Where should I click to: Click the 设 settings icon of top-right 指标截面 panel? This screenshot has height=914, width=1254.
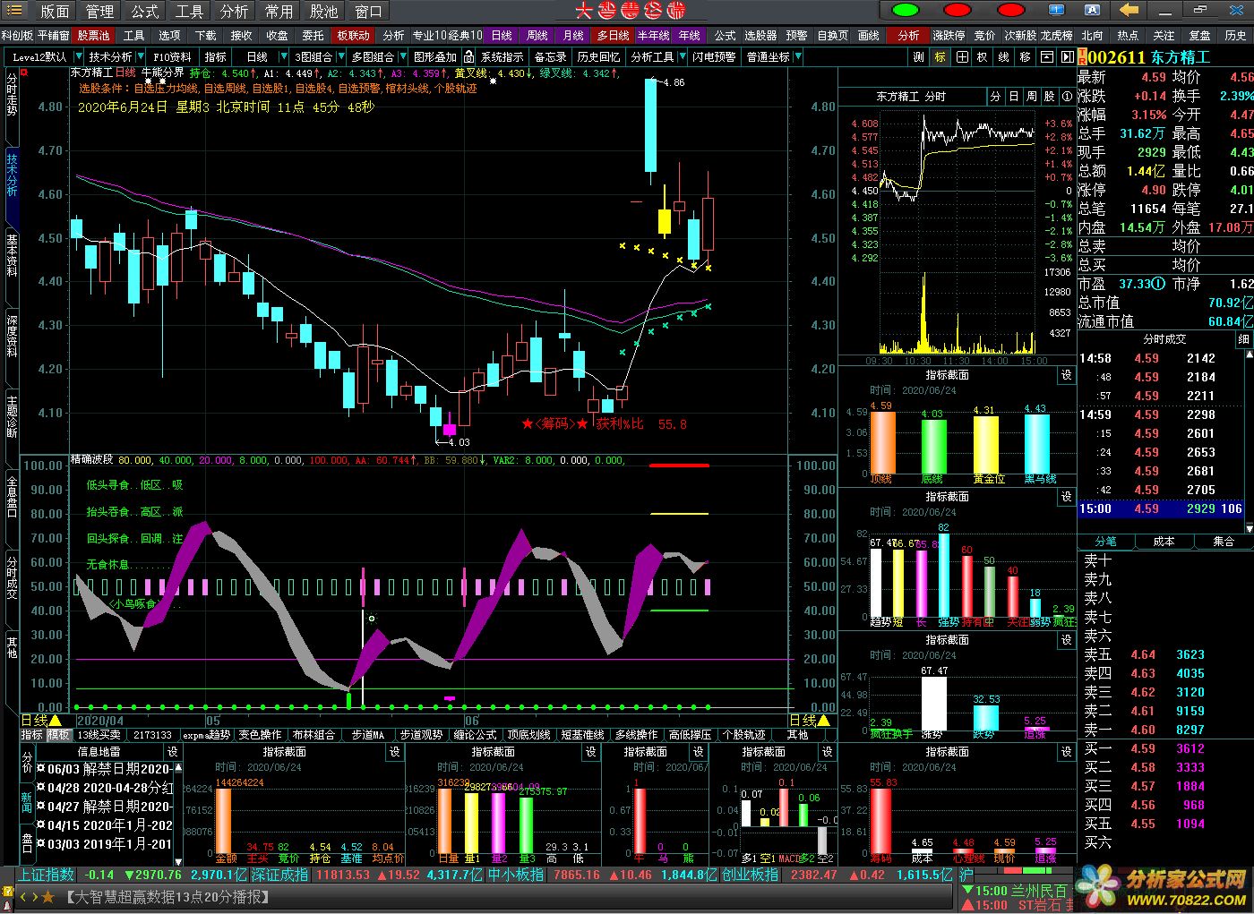coord(1067,375)
